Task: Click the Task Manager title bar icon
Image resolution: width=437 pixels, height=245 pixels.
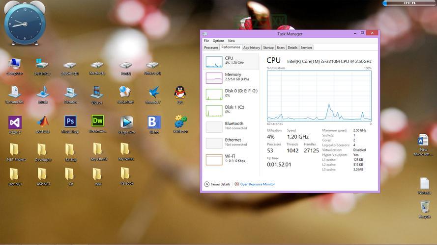Action: coord(205,34)
